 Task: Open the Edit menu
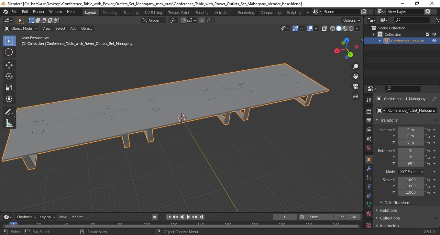(25, 12)
